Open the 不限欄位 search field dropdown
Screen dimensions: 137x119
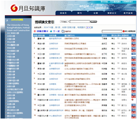click(x=65, y=22)
